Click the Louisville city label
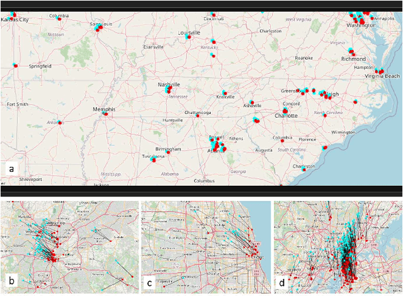Screen dimensions: 403x296 pyautogui.click(x=189, y=32)
